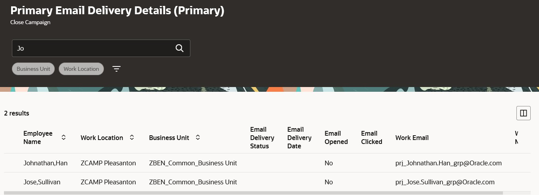Click the search magnifier icon
Image resolution: width=539 pixels, height=195 pixels.
[x=179, y=48]
